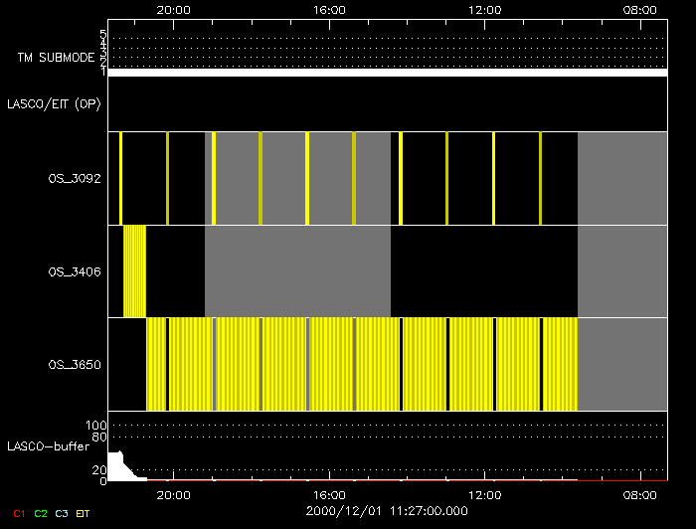The width and height of the screenshot is (696, 529).
Task: Click the C3 legend label
Action: 62,513
